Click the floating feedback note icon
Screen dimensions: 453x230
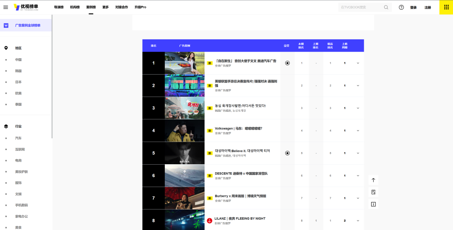(373, 192)
